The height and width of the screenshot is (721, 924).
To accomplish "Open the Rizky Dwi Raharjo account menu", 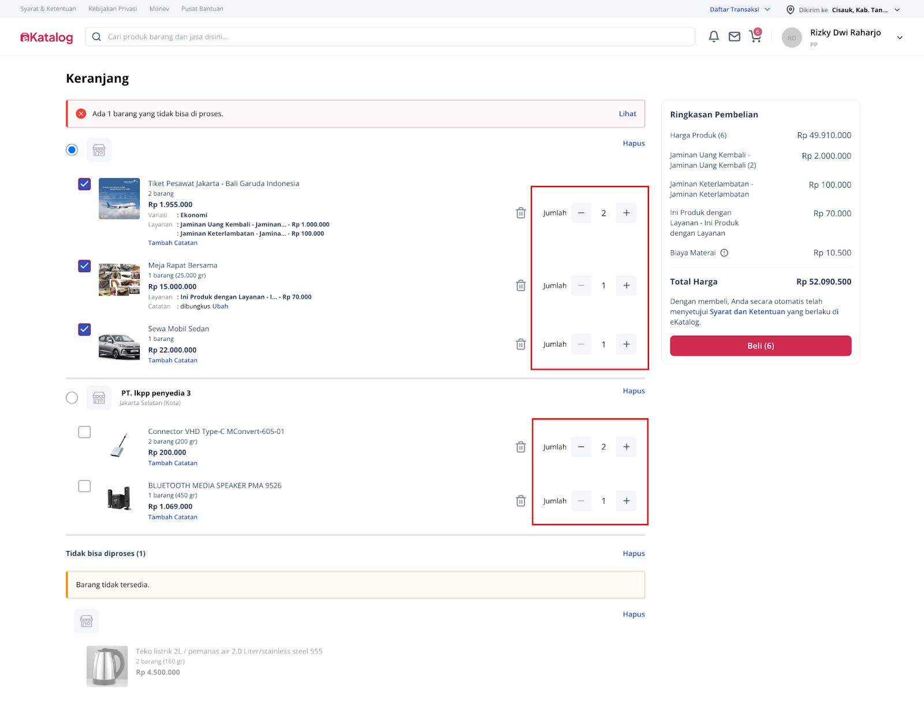I will [899, 38].
